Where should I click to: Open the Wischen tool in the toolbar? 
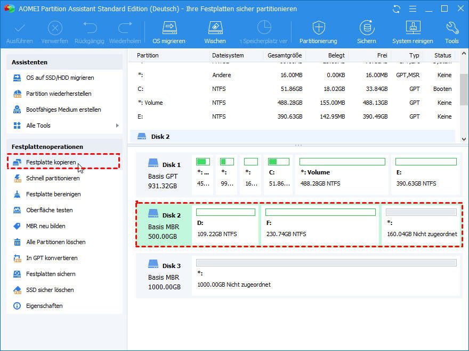tap(215, 28)
